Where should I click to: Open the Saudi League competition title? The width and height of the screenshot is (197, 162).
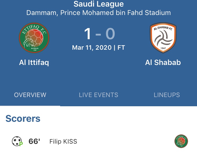[98, 4]
